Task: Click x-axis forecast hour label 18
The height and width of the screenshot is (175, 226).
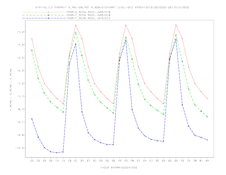Action: [x=69, y=161]
